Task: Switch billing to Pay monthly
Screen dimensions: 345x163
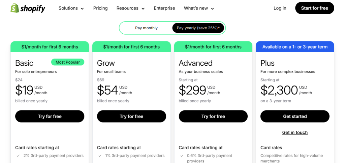Action: 146,28
